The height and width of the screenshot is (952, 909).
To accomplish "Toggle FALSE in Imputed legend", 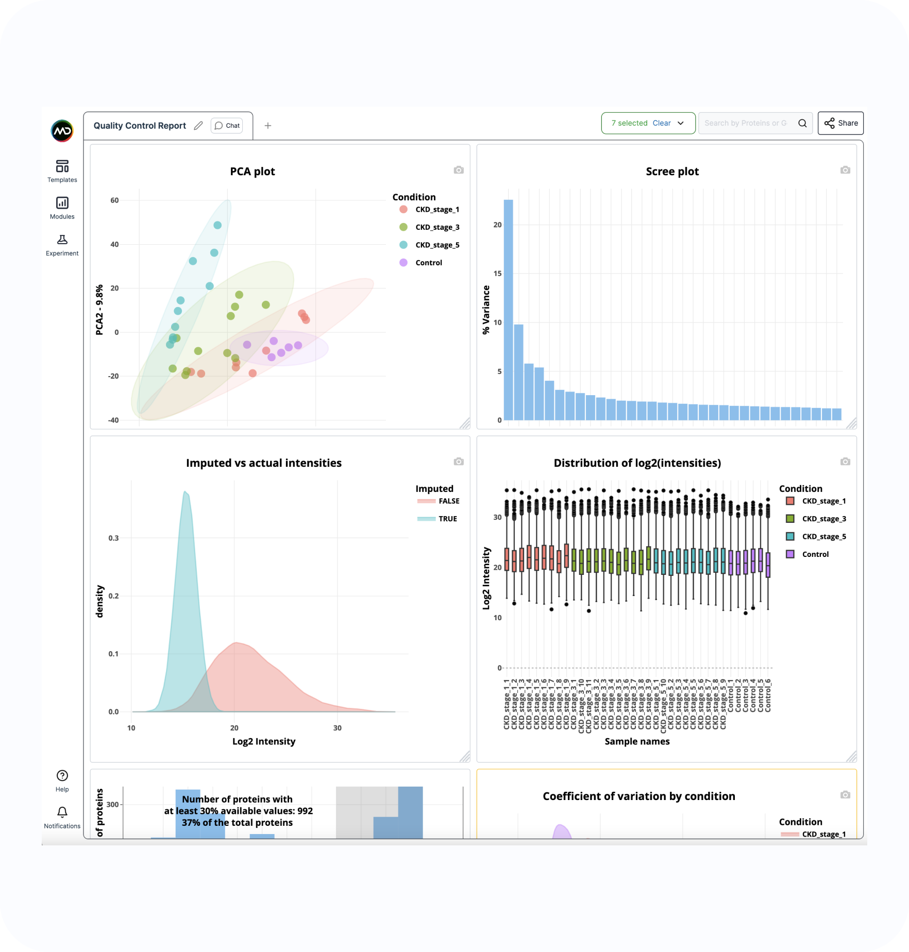I will (x=438, y=501).
